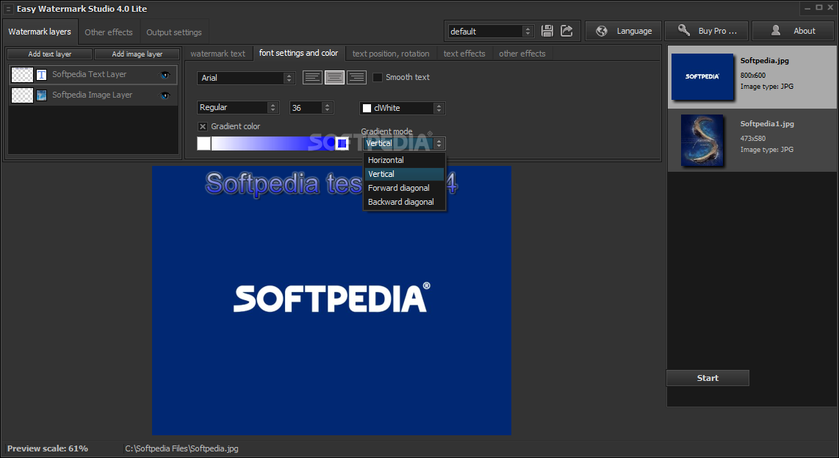This screenshot has width=839, height=458.
Task: Toggle visibility of Softpedia Text Layer
Action: pyautogui.click(x=165, y=76)
